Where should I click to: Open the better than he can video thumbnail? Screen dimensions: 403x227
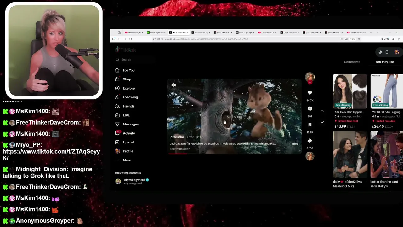pos(387,154)
